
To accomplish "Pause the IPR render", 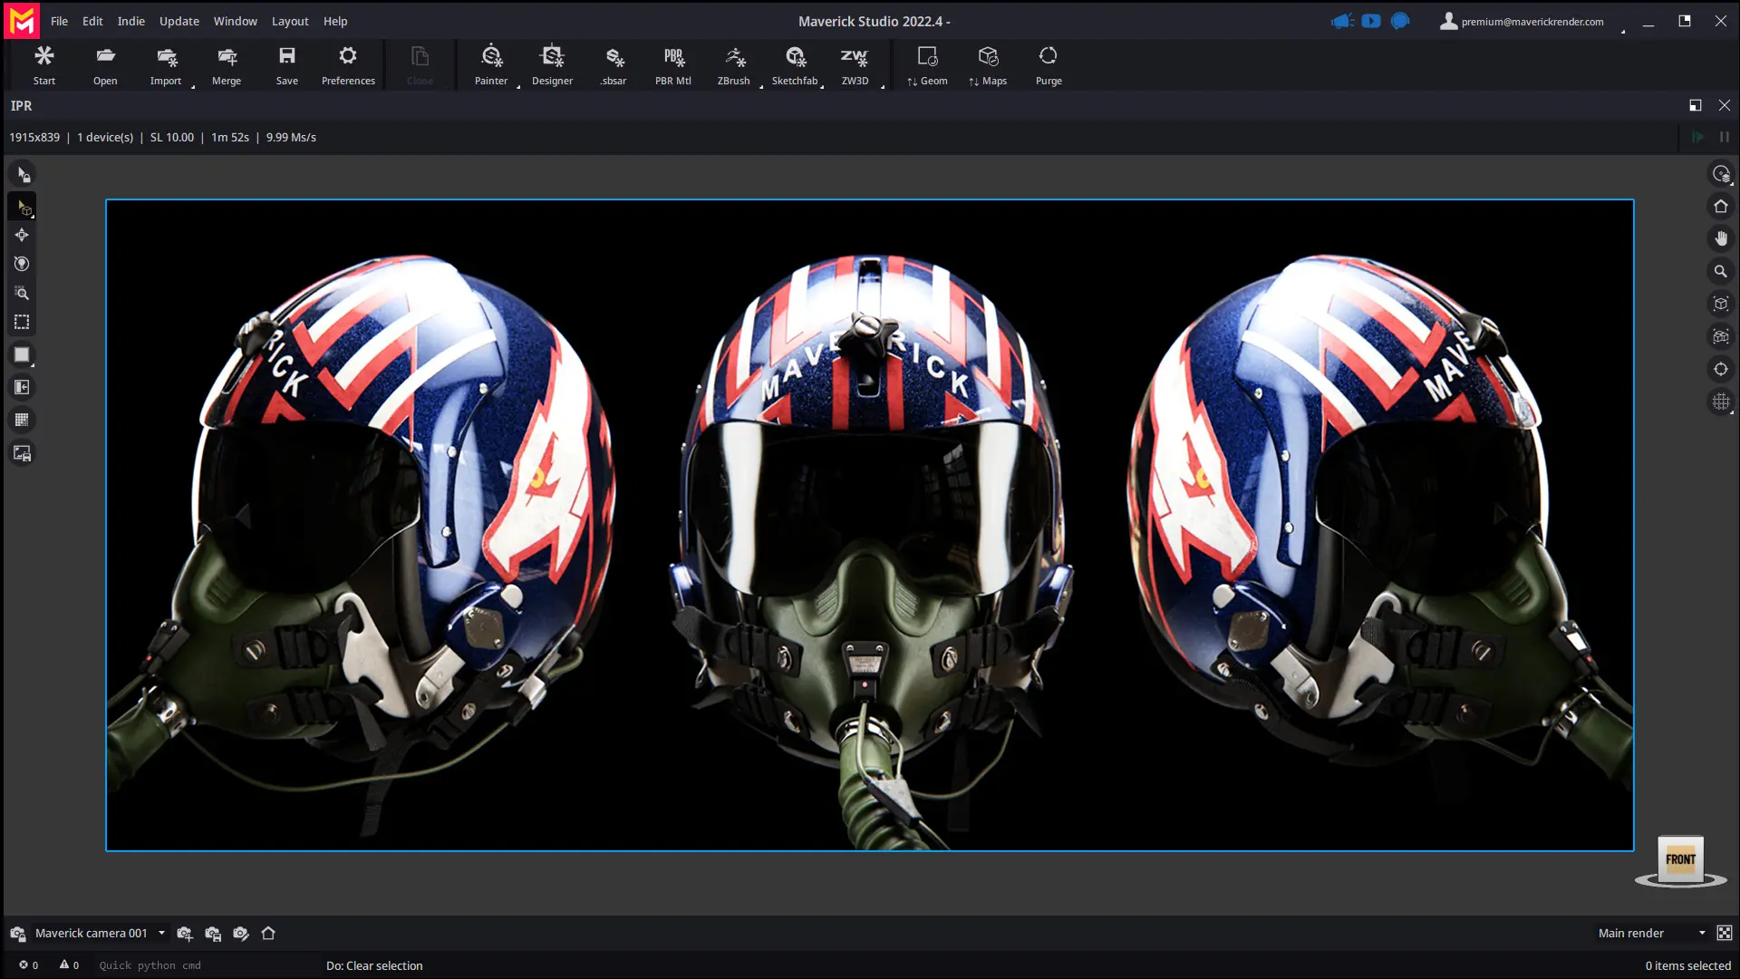I will point(1724,137).
